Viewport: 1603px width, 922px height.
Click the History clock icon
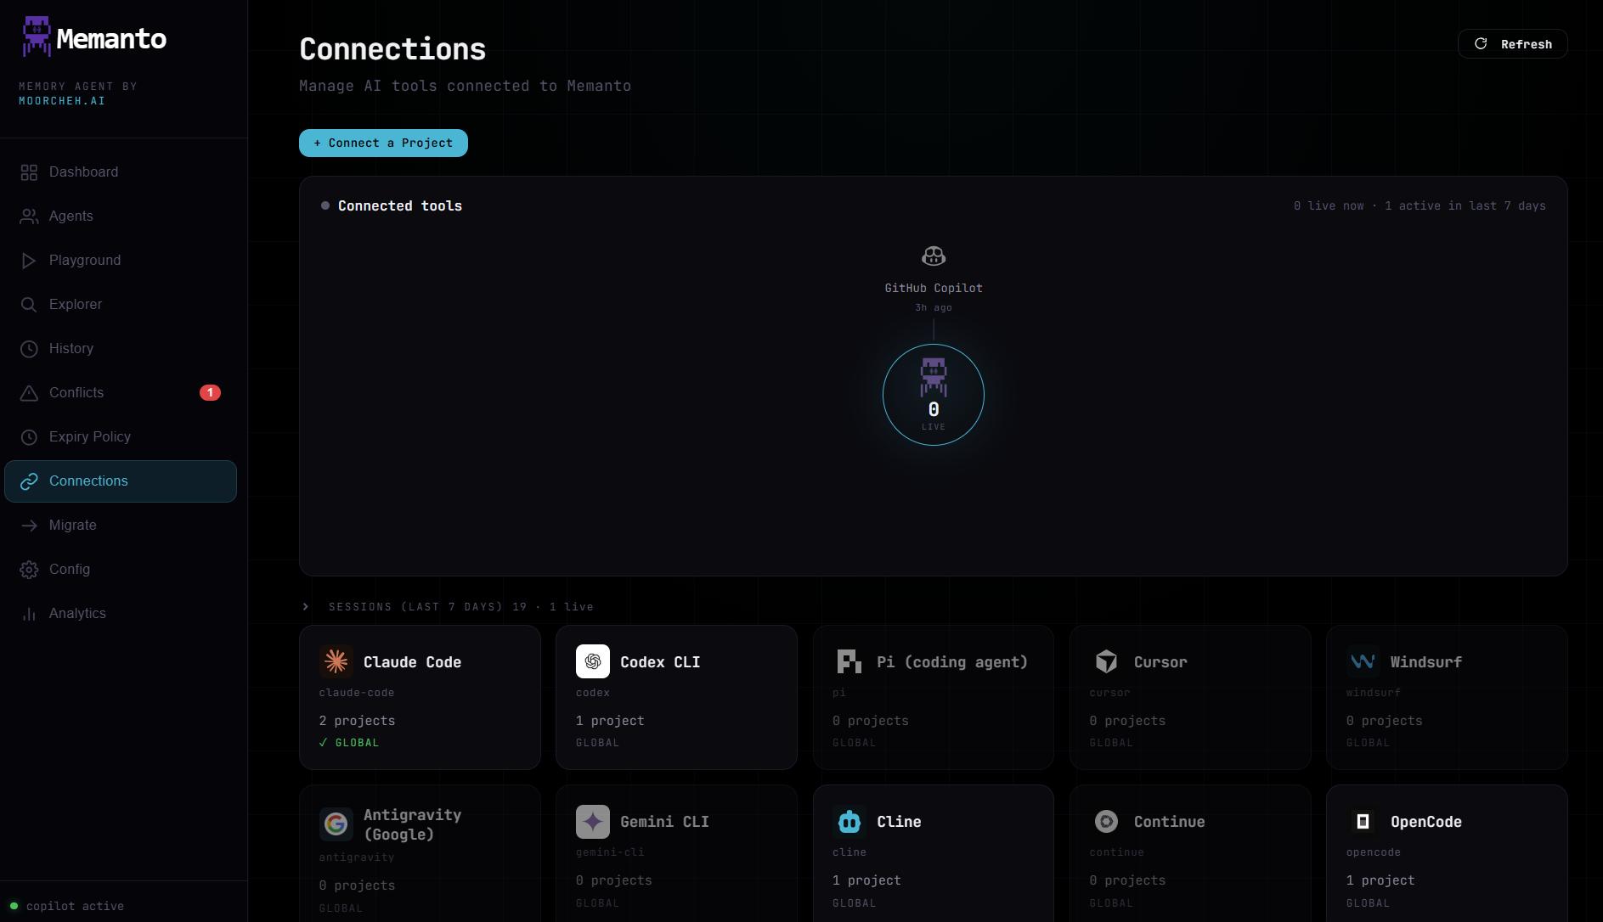[29, 349]
